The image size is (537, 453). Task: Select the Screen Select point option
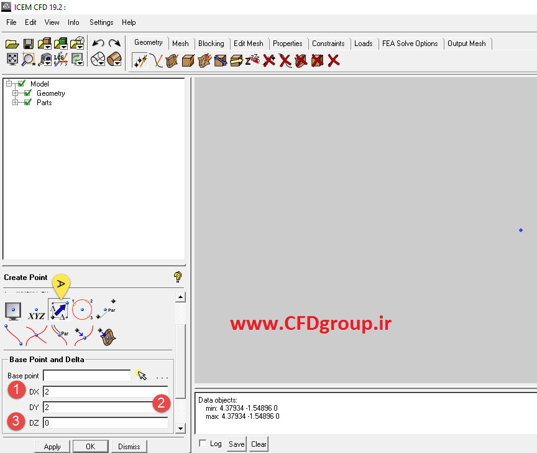click(13, 311)
